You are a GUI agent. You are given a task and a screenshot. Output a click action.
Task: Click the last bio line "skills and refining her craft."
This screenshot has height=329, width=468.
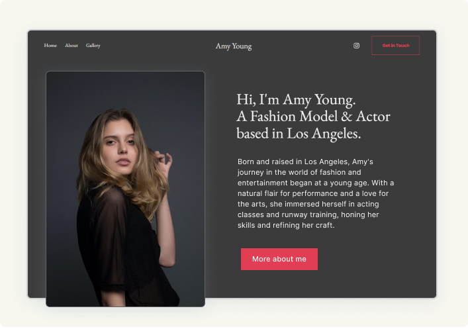pos(286,225)
